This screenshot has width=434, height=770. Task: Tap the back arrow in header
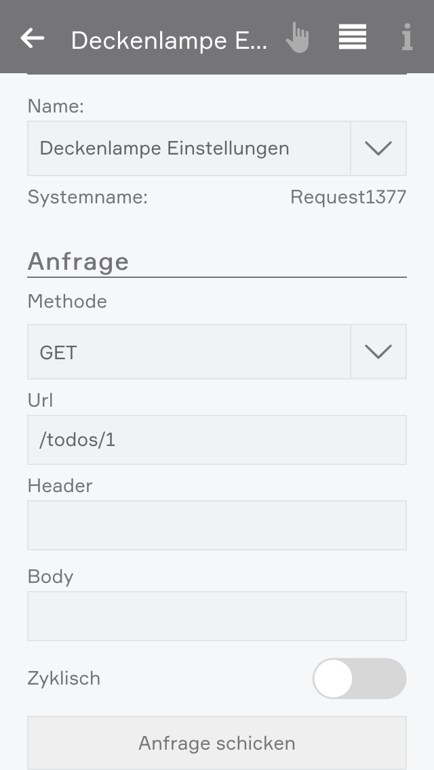(33, 39)
